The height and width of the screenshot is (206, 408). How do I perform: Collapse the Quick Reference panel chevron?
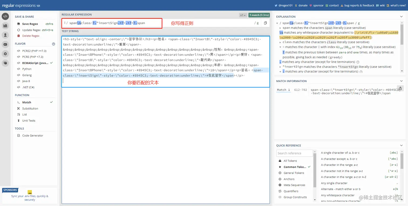pos(401,146)
